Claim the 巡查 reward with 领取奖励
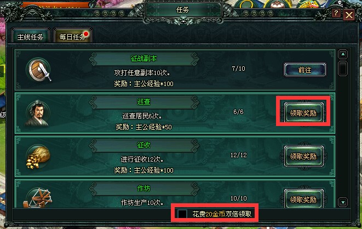 303,113
